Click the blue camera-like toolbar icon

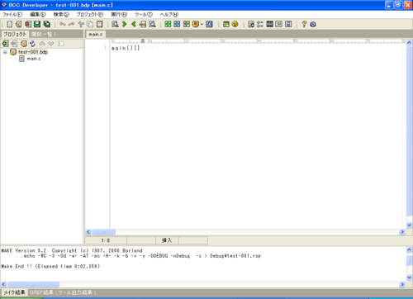[313, 24]
